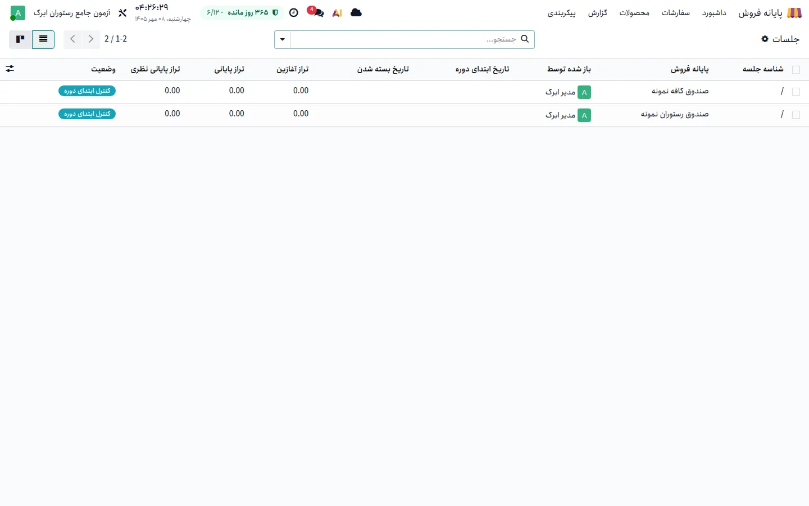Click the ۳۶۵ روز مانده subscription badge
This screenshot has height=506, width=809.
tap(242, 12)
